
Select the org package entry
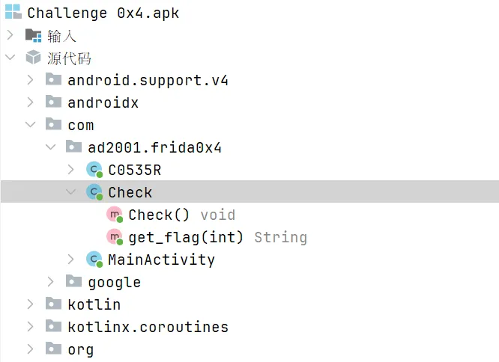click(80, 349)
